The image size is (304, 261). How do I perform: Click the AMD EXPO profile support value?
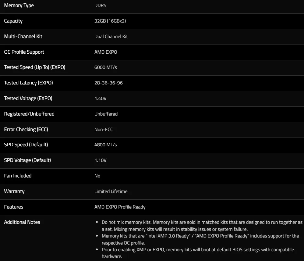pos(106,52)
